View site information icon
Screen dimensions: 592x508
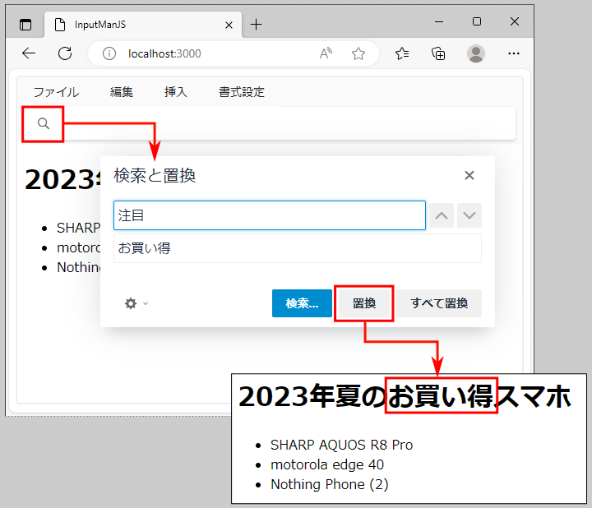tap(109, 53)
